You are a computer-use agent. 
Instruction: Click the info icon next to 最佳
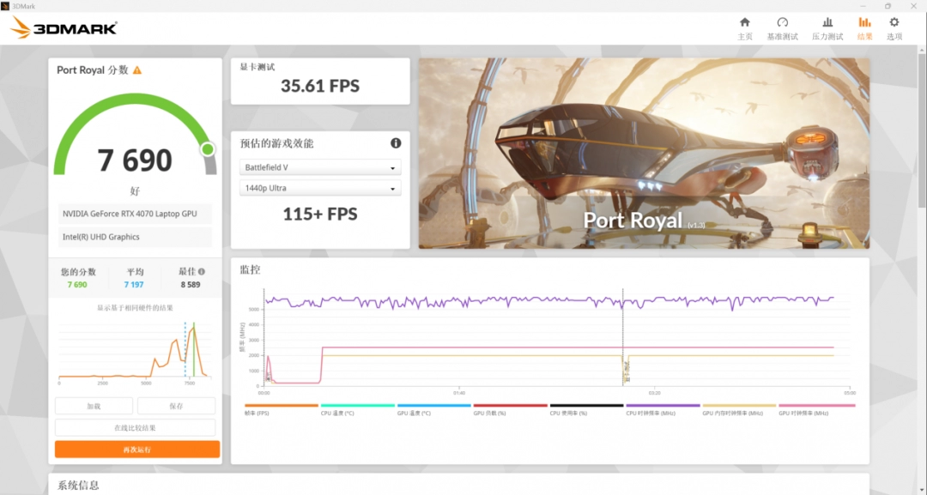pos(202,272)
